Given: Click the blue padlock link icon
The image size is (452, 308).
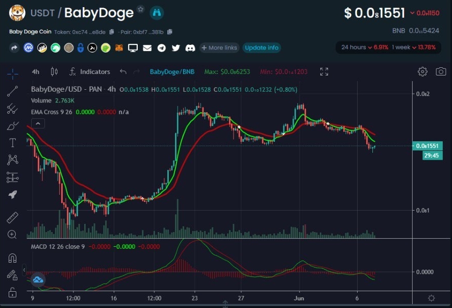Looking at the screenshot, I should click(81, 48).
